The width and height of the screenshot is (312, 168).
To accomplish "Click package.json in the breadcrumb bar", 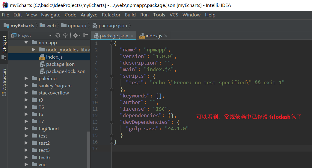I will point(110,26).
